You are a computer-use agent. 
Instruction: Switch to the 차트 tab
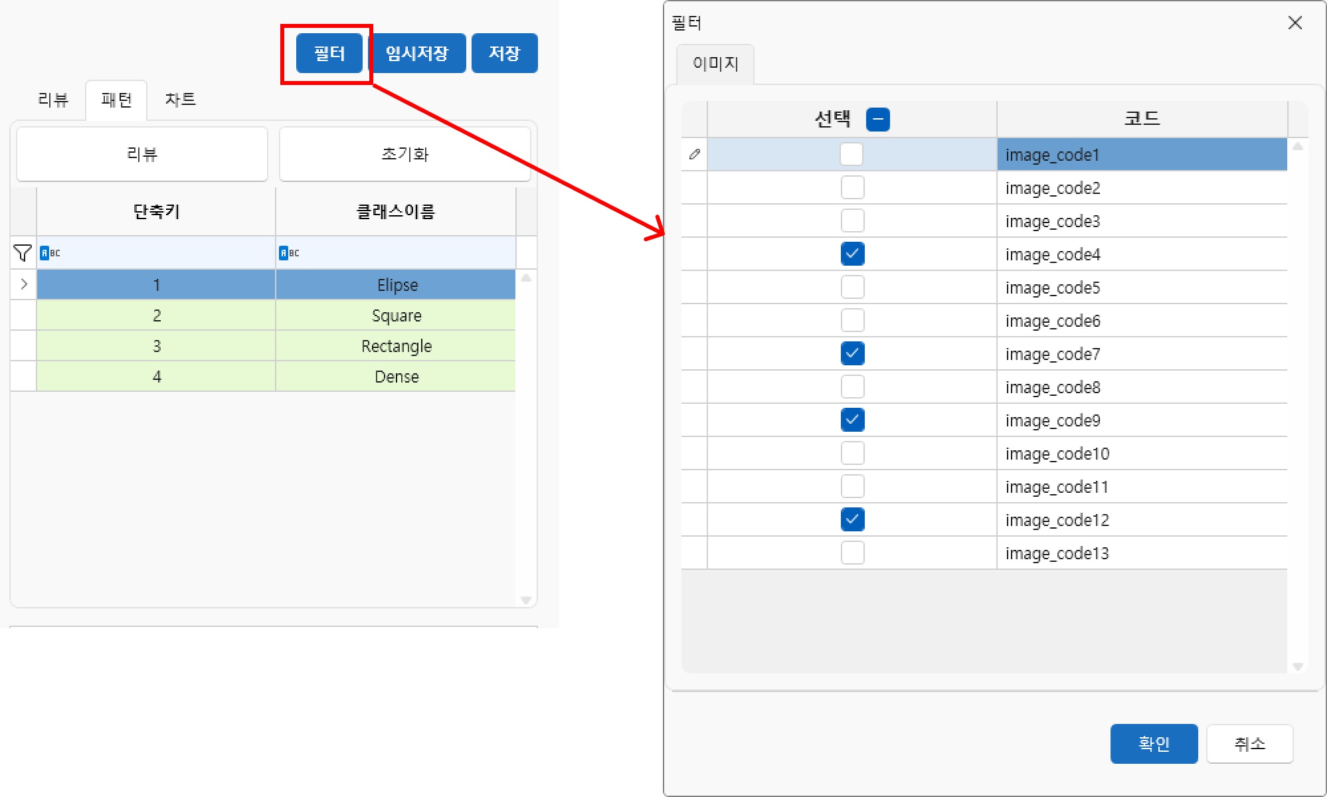(180, 100)
